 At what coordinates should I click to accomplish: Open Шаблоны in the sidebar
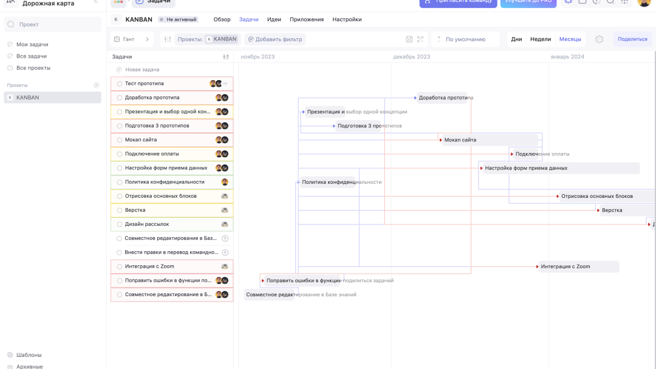pos(29,355)
